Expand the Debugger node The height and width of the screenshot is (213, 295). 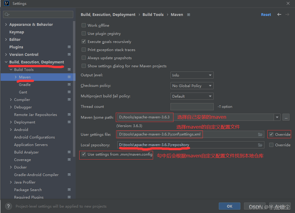[x=11, y=107]
